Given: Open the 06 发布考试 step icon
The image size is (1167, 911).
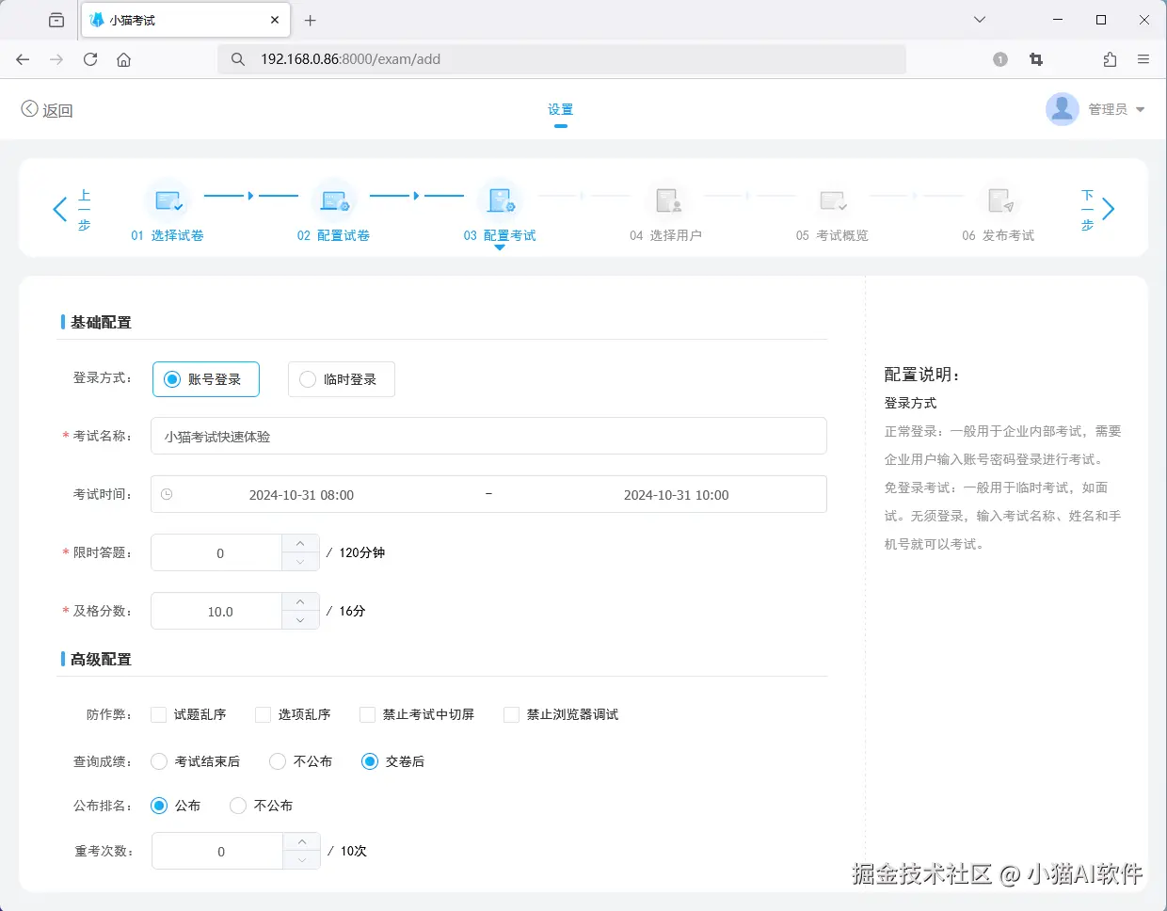Looking at the screenshot, I should [x=1000, y=201].
